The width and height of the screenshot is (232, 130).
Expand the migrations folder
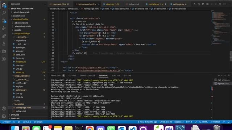coord(21,40)
